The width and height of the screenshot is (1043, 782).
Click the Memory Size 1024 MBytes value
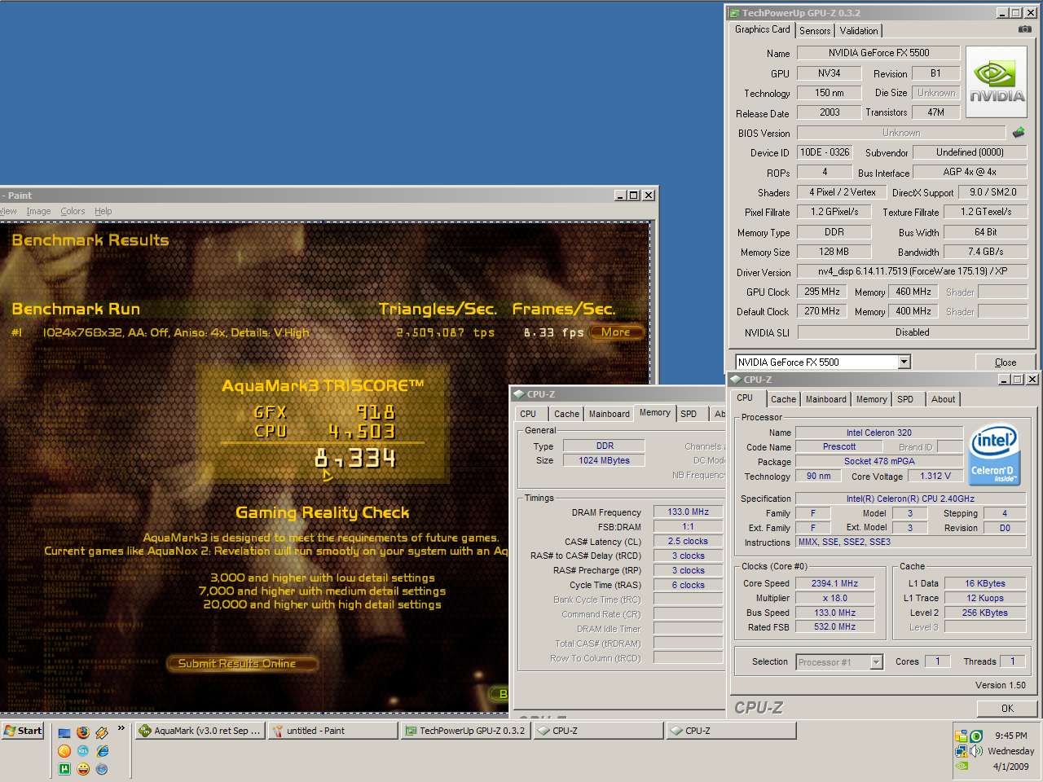604,460
